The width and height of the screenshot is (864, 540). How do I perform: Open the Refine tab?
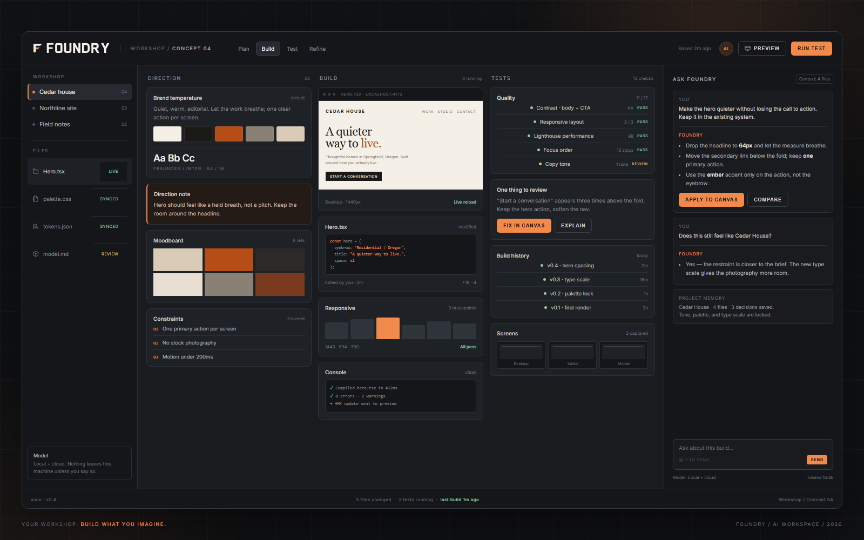(318, 49)
